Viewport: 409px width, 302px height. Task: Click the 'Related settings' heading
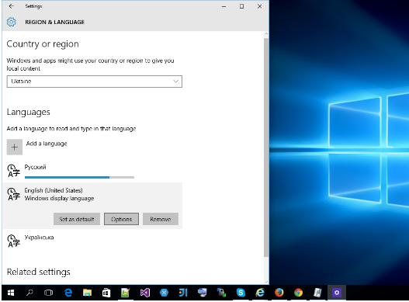pyautogui.click(x=39, y=272)
